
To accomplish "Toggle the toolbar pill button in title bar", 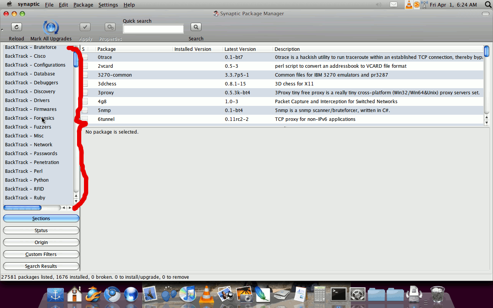I will (486, 14).
